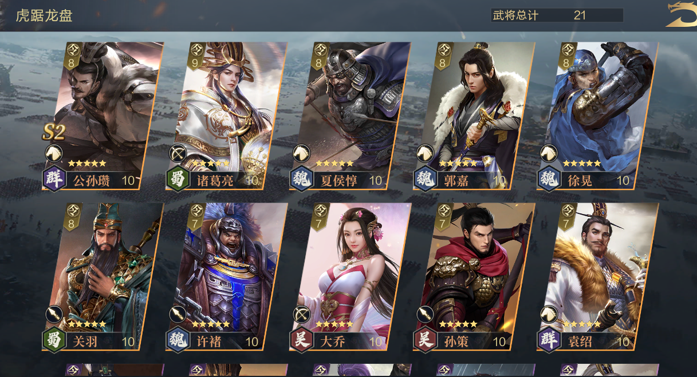This screenshot has width=697, height=377.
Task: Select the 许褚 general card
Action: click(227, 276)
